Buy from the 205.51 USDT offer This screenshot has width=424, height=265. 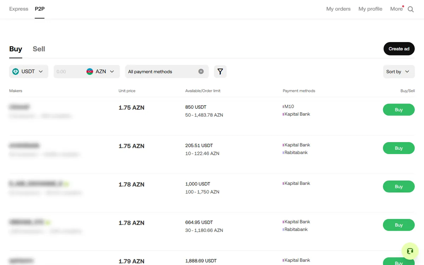click(399, 148)
